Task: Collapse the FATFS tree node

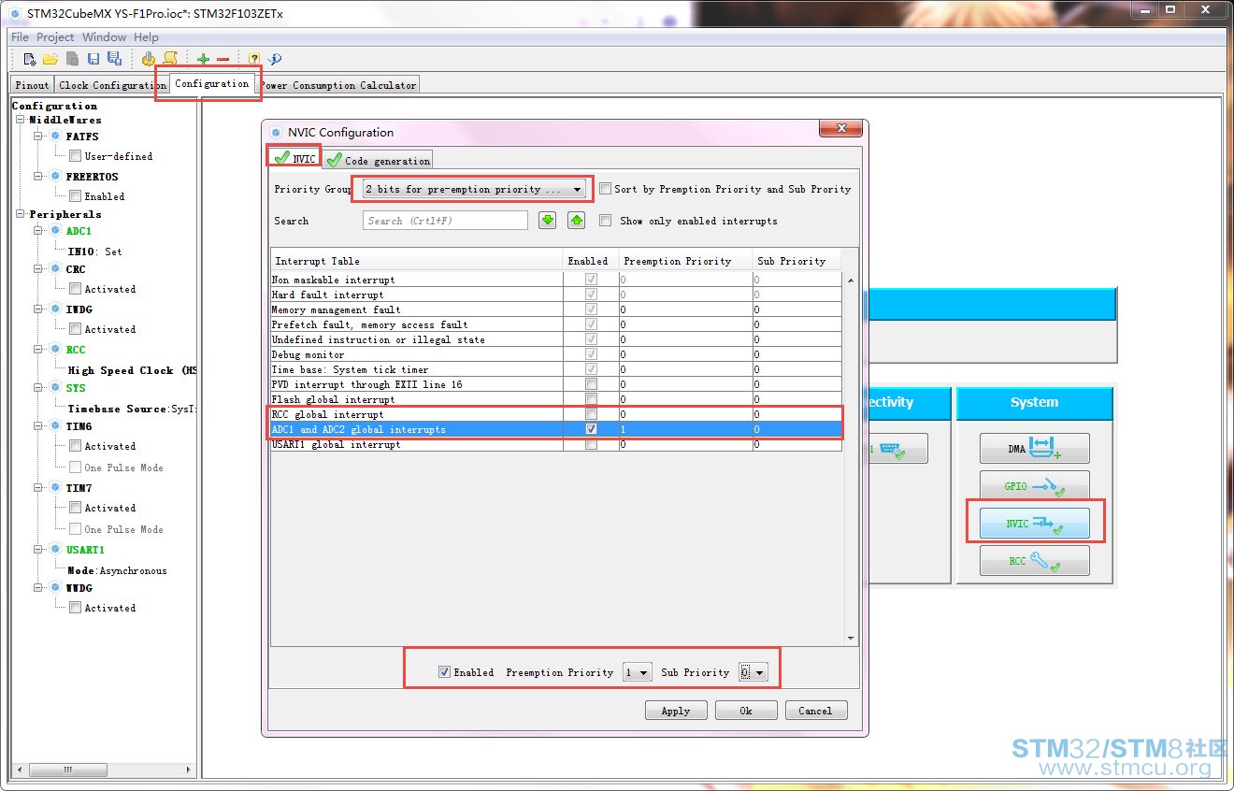Action: [39, 137]
